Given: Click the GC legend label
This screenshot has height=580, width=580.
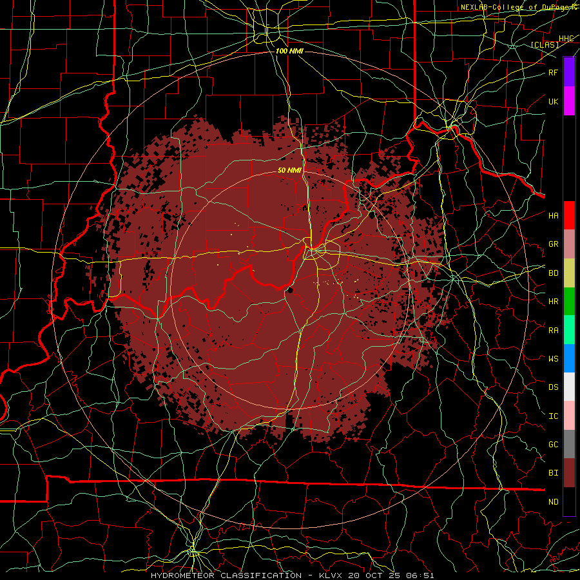Looking at the screenshot, I should pyautogui.click(x=553, y=445).
